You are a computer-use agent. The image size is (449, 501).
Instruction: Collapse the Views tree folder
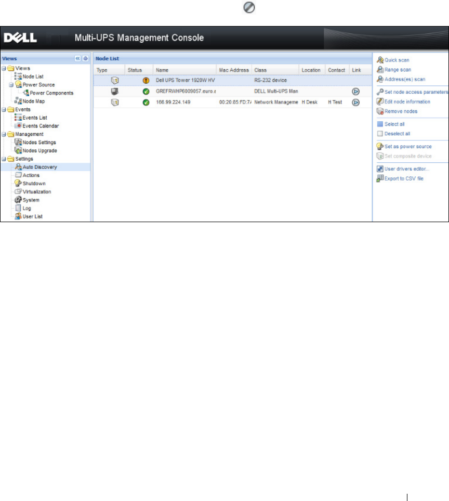pyautogui.click(x=4, y=68)
